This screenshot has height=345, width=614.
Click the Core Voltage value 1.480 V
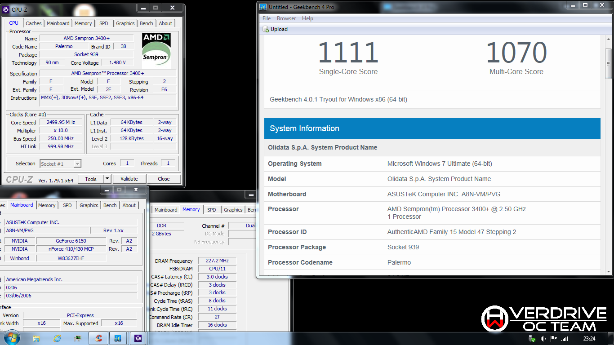(117, 63)
